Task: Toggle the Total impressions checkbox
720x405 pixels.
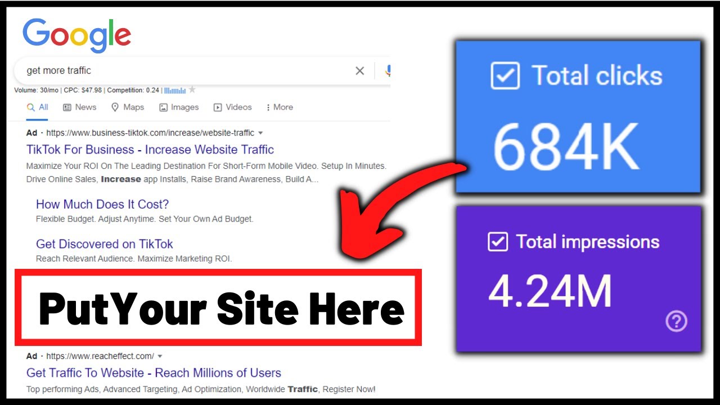Action: pyautogui.click(x=497, y=242)
